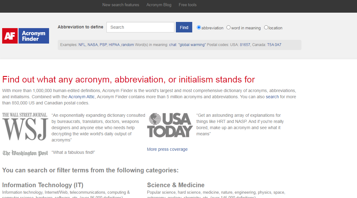Click the Abbreviation to define label

pyautogui.click(x=80, y=27)
